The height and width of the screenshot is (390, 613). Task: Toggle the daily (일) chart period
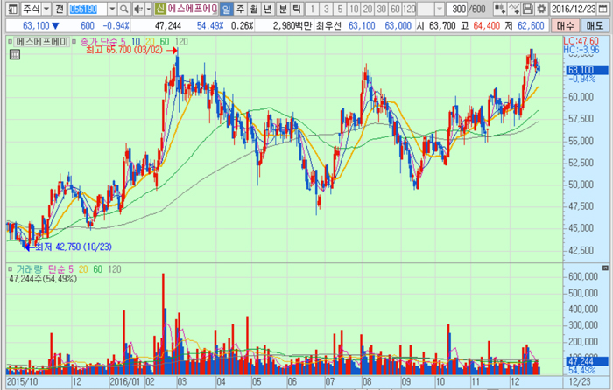[x=227, y=9]
